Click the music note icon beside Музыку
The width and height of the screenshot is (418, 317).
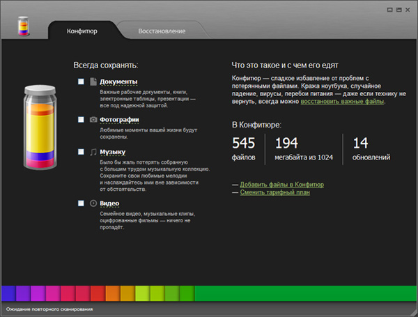93,152
